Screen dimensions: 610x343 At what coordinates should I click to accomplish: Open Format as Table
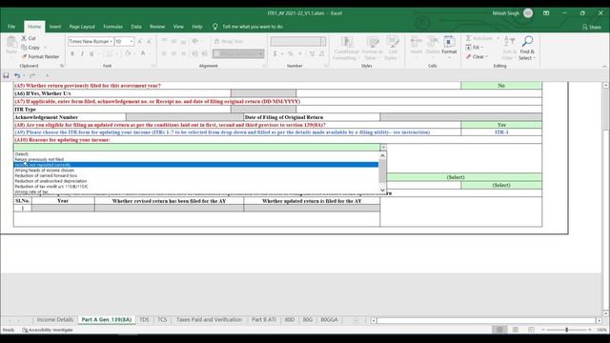point(373,48)
